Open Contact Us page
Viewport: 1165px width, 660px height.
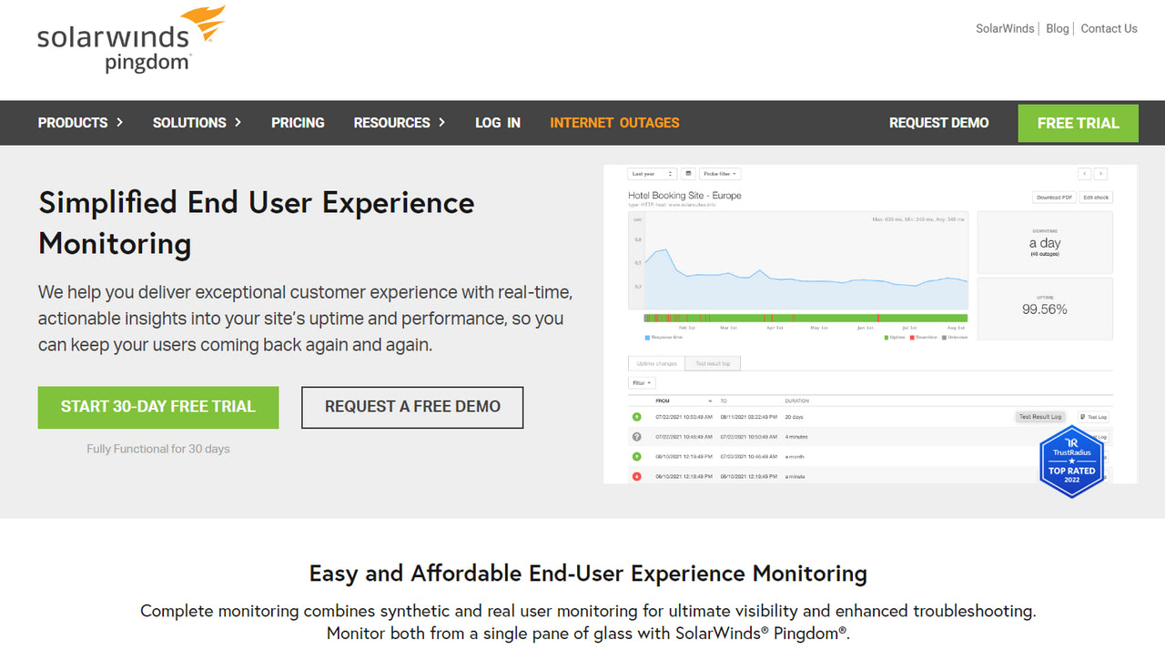(1109, 28)
